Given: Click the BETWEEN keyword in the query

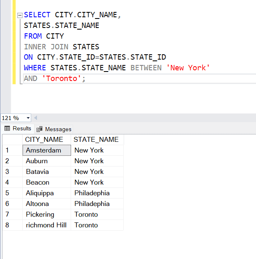Looking at the screenshot, I should pyautogui.click(x=146, y=68).
